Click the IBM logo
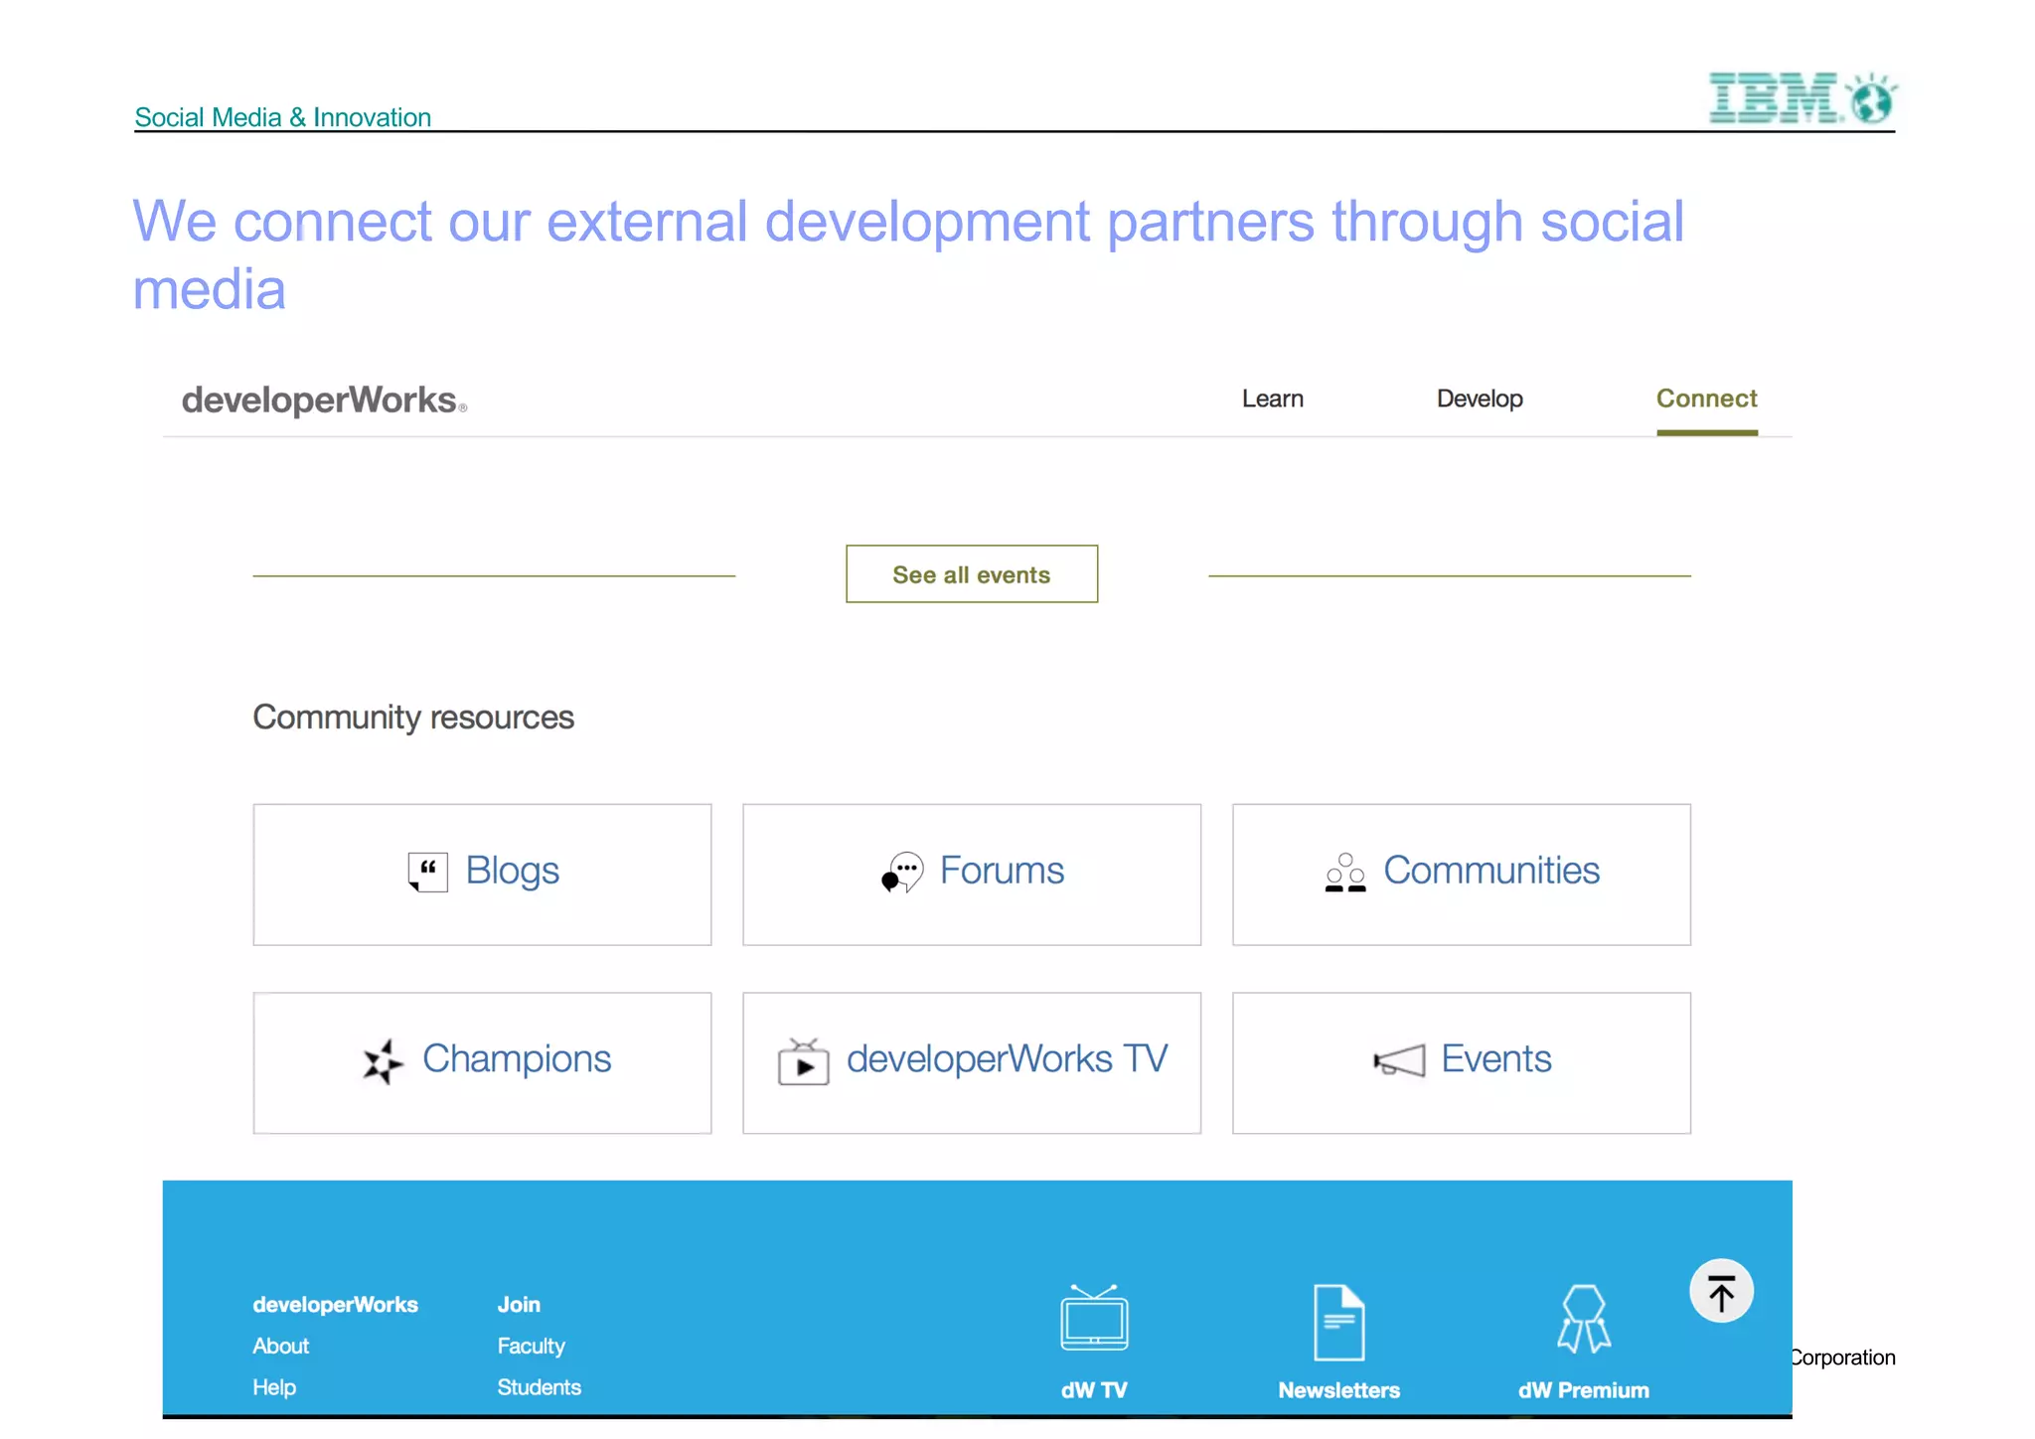This screenshot has width=2035, height=1439. (1802, 97)
